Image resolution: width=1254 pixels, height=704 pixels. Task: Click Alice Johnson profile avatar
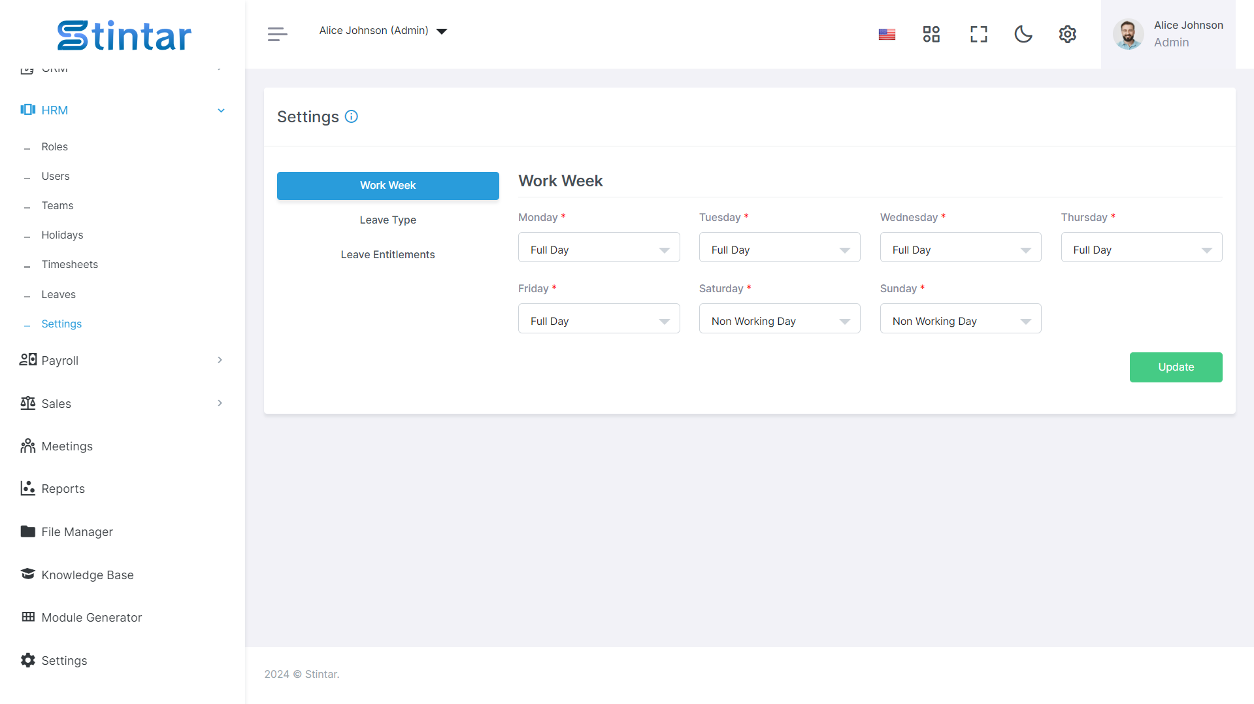tap(1129, 34)
